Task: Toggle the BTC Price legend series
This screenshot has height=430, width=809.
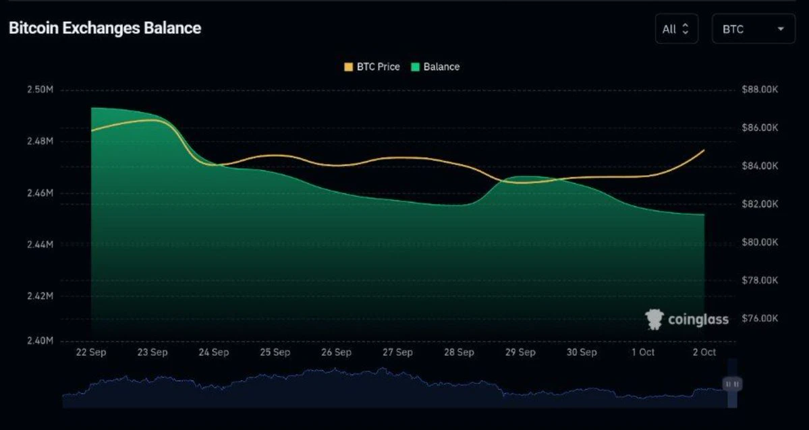Action: (x=372, y=67)
